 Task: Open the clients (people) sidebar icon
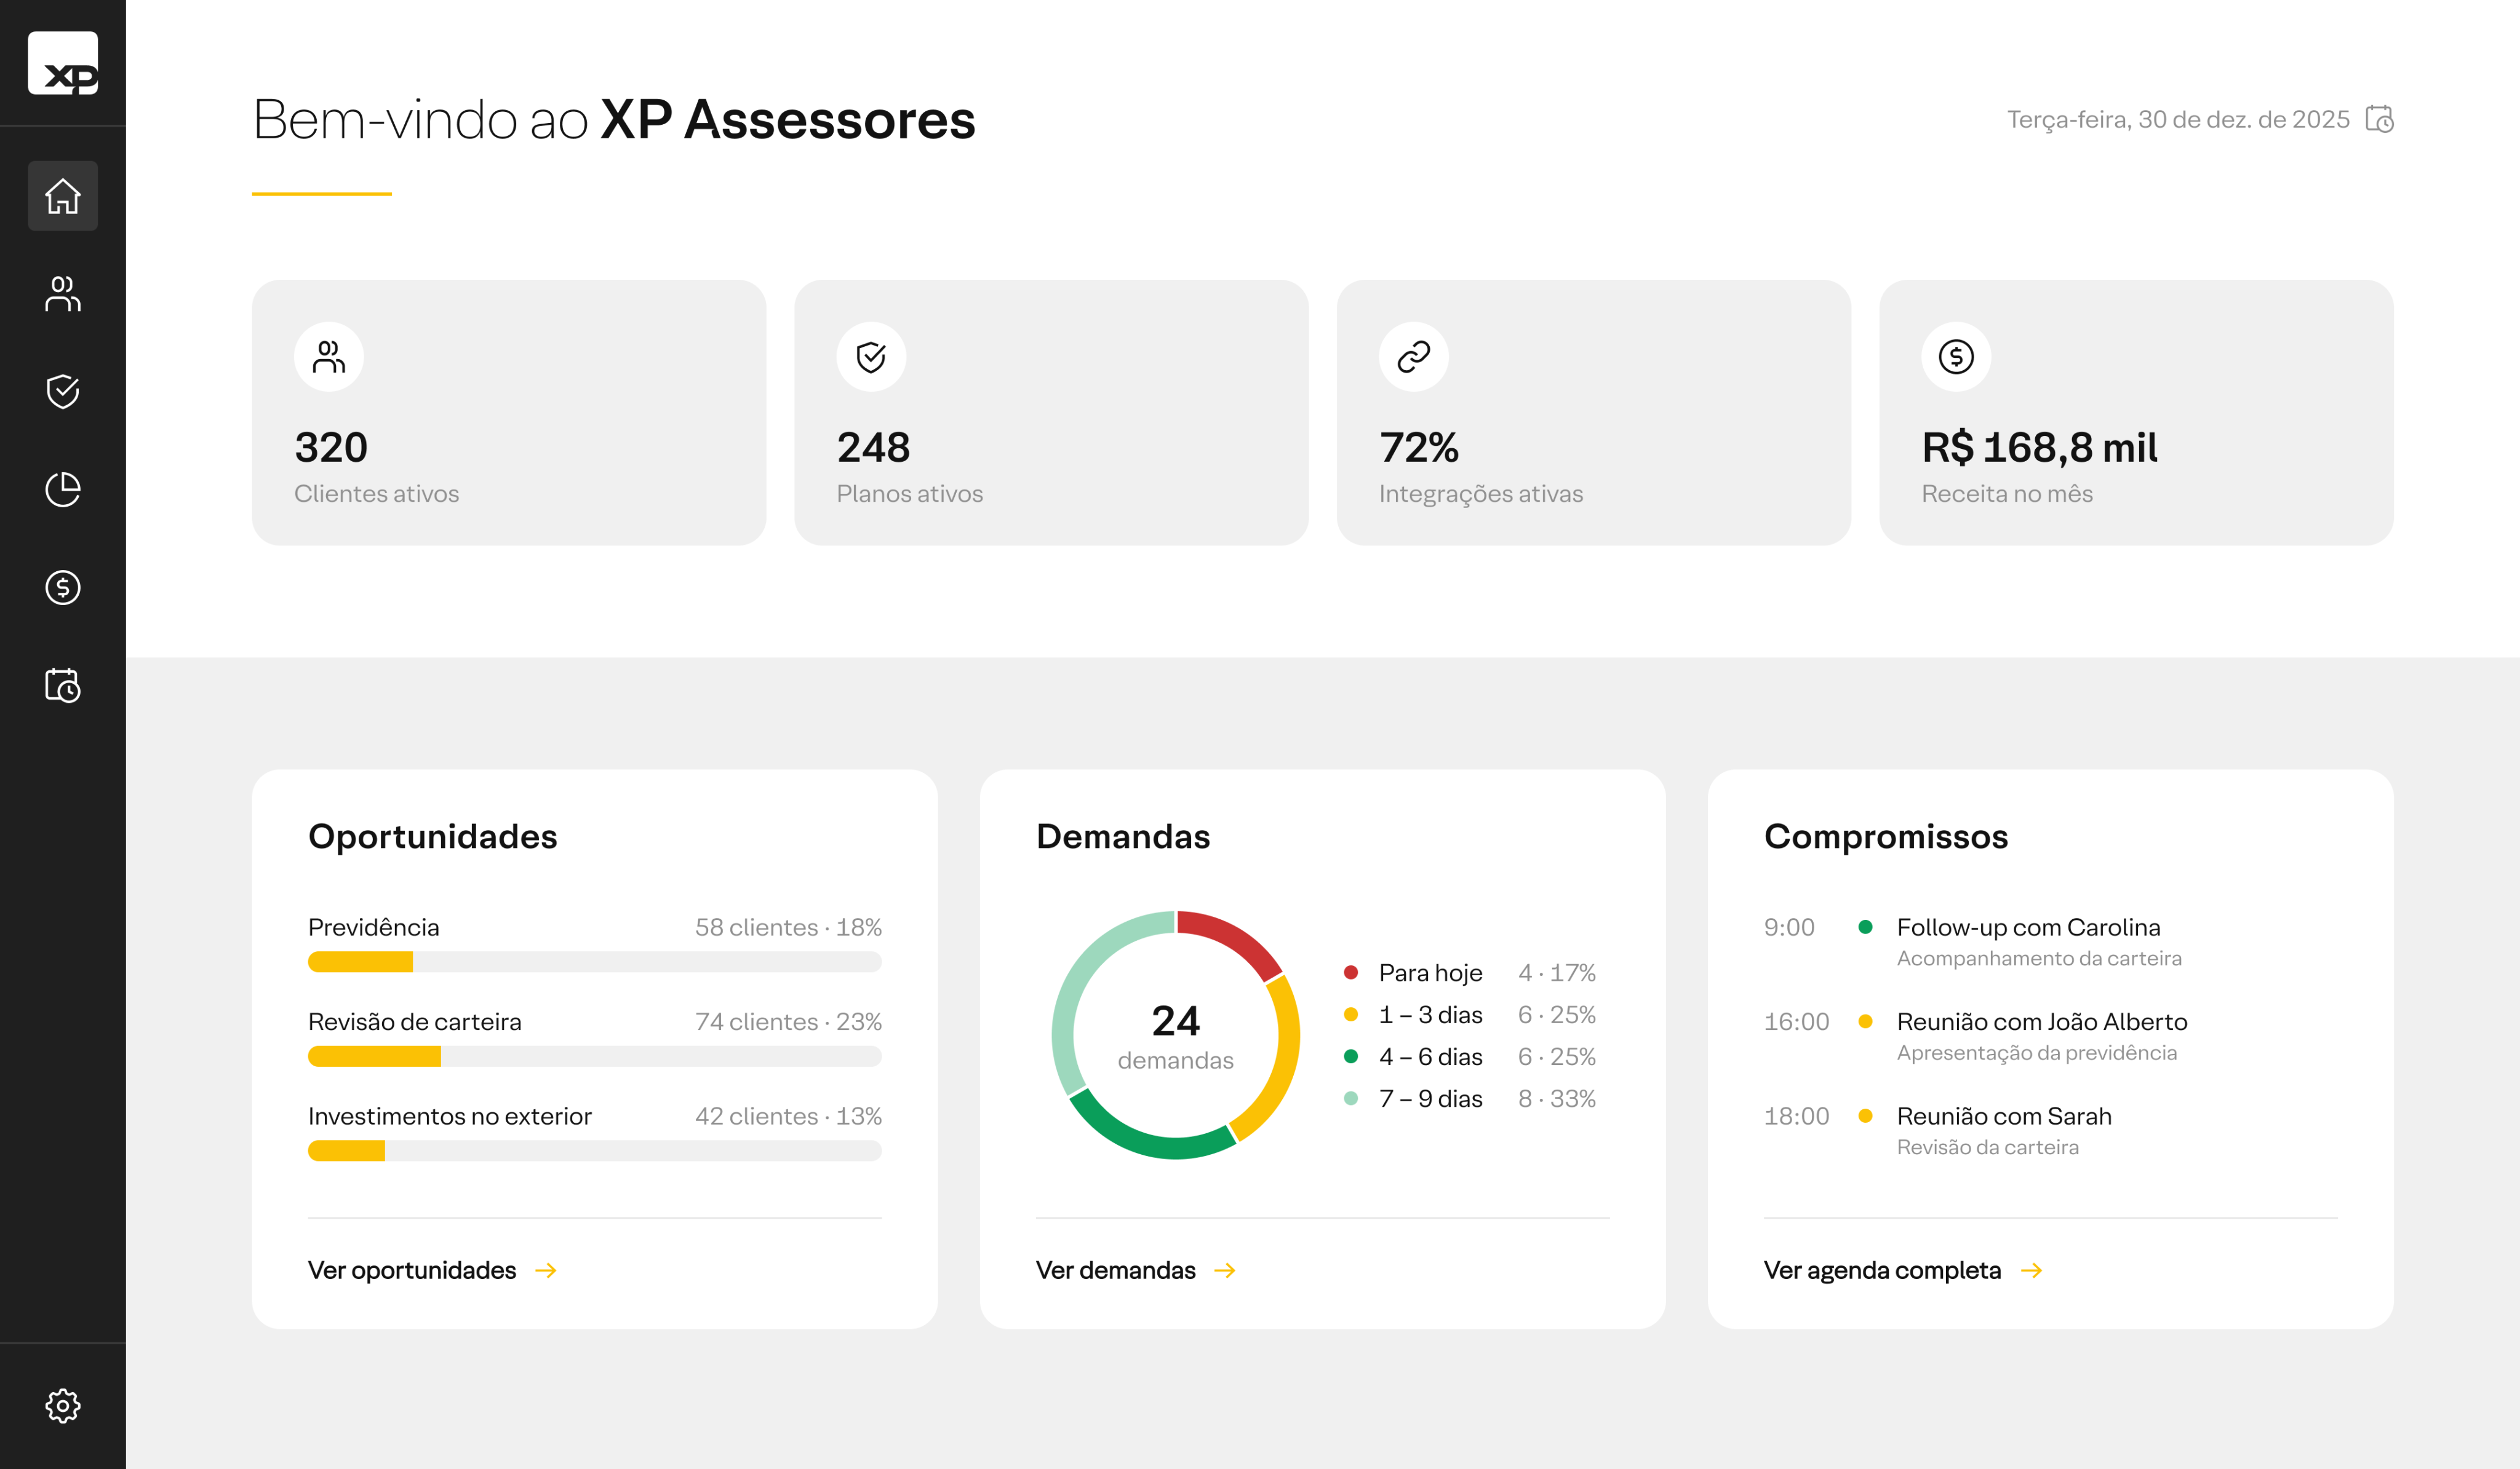[63, 294]
